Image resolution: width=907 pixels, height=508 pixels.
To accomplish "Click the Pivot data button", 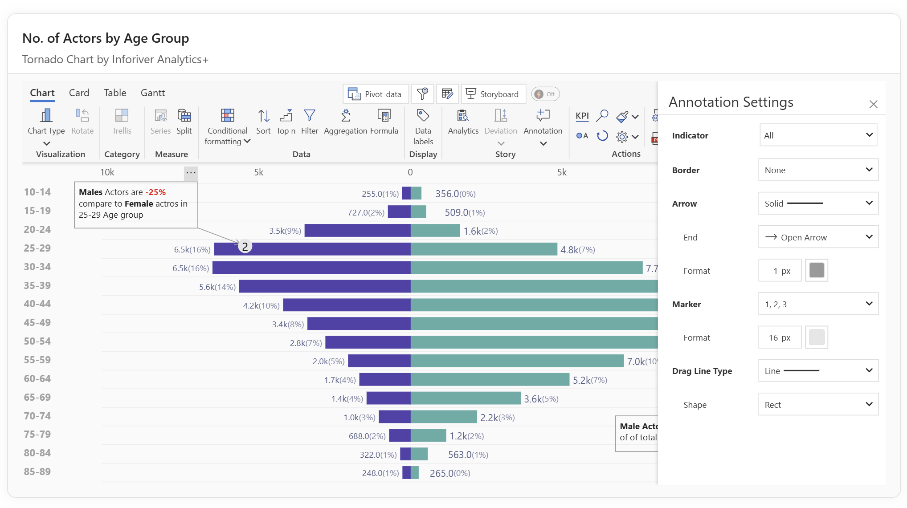I will tap(375, 94).
